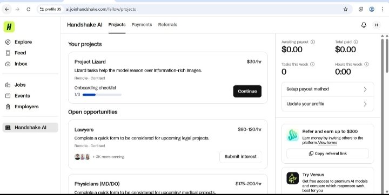Open the Chrome profile icon
The width and height of the screenshot is (389, 195).
pos(372,9)
